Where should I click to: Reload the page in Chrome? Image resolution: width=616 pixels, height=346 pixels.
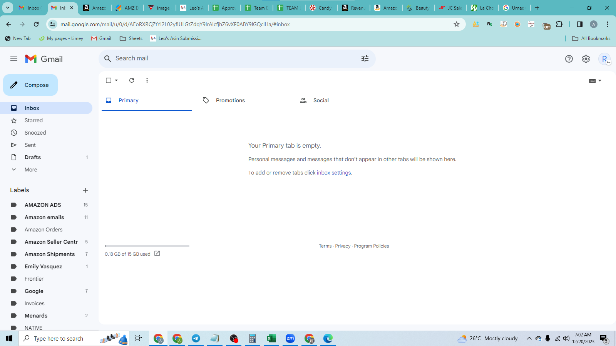(x=36, y=24)
